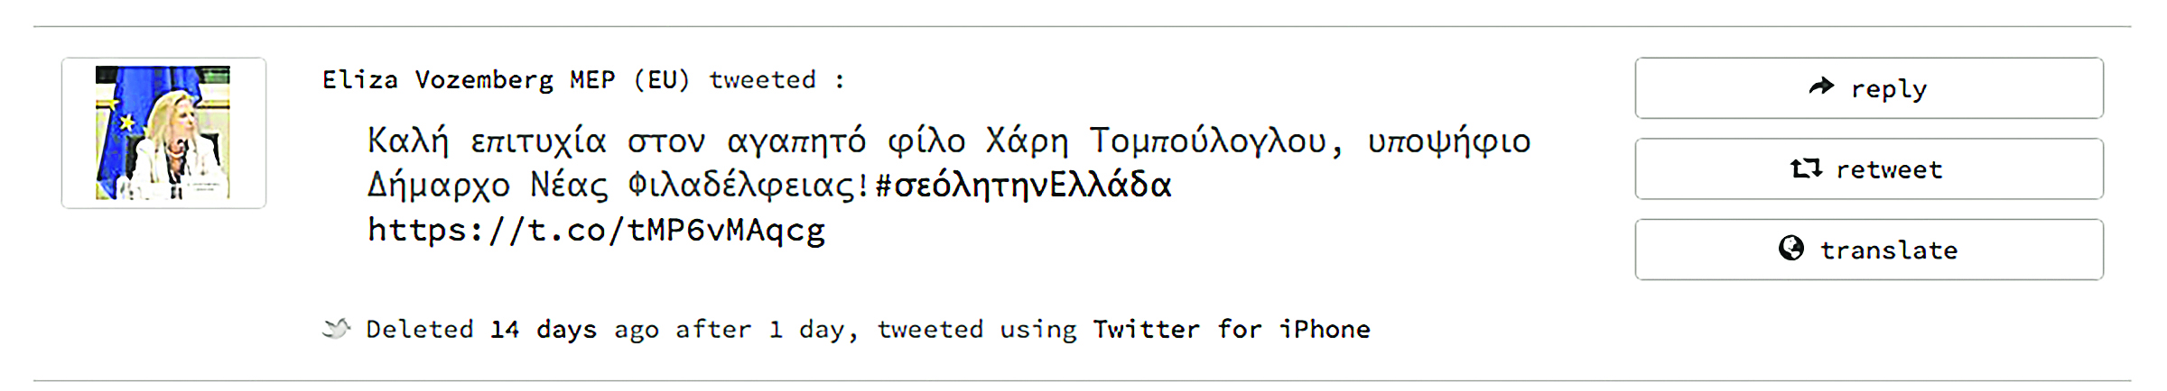Image resolution: width=2167 pixels, height=391 pixels.
Task: Click the (EU) label after the name
Action: point(661,80)
